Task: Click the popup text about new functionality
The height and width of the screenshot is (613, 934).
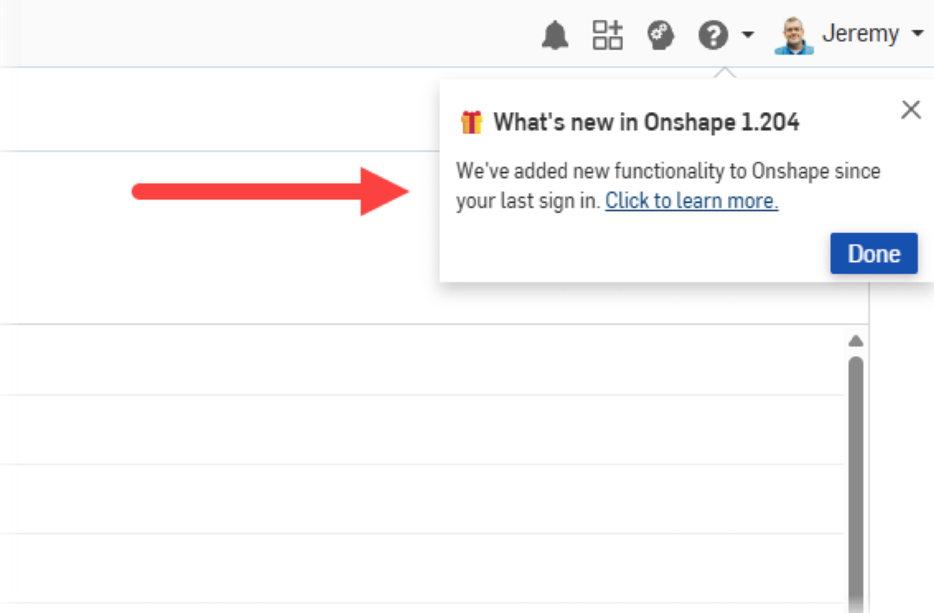Action: [668, 171]
